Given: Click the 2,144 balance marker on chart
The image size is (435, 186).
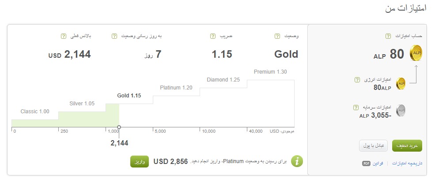Looking at the screenshot, I should click(x=119, y=127).
